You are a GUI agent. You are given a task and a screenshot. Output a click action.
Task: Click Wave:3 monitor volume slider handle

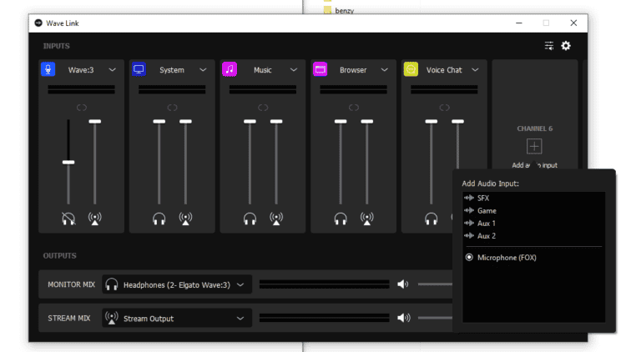[x=68, y=162]
